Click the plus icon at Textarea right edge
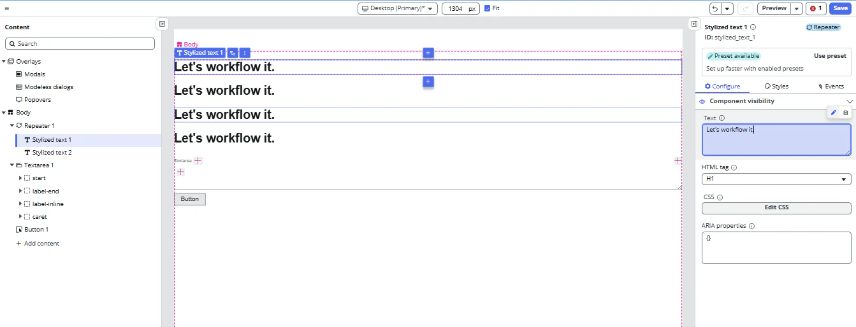This screenshot has width=856, height=327. [x=678, y=161]
